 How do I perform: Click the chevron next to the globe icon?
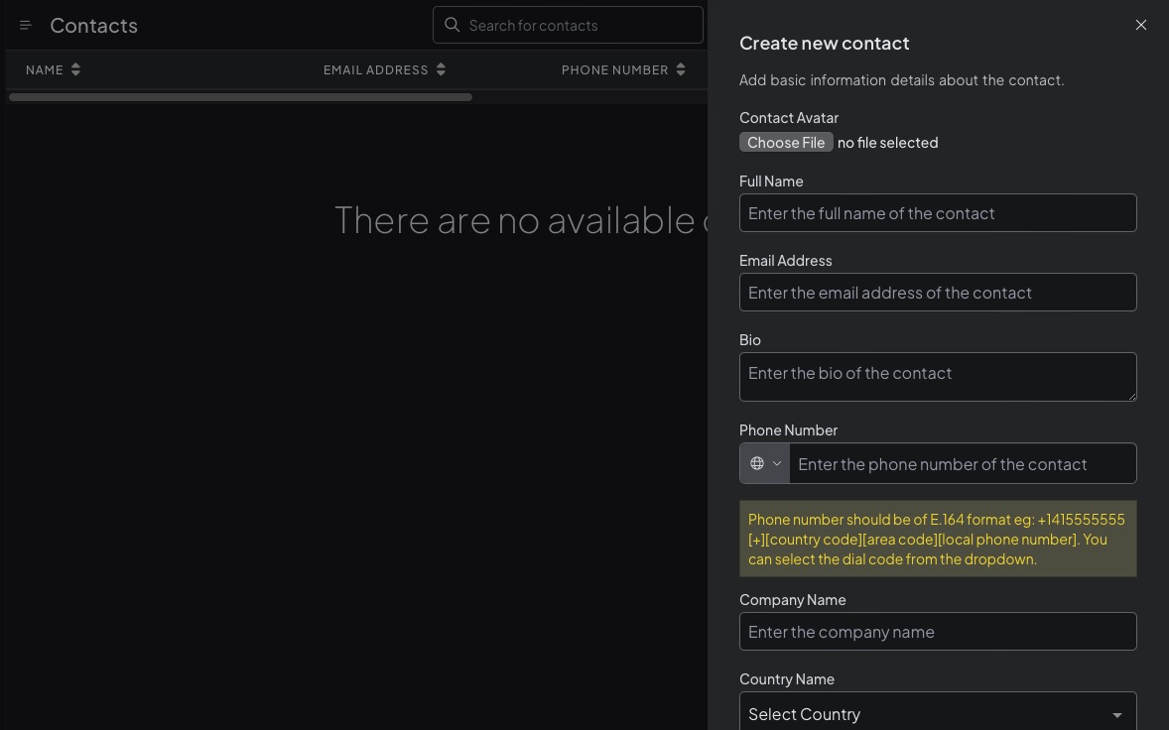(777, 463)
